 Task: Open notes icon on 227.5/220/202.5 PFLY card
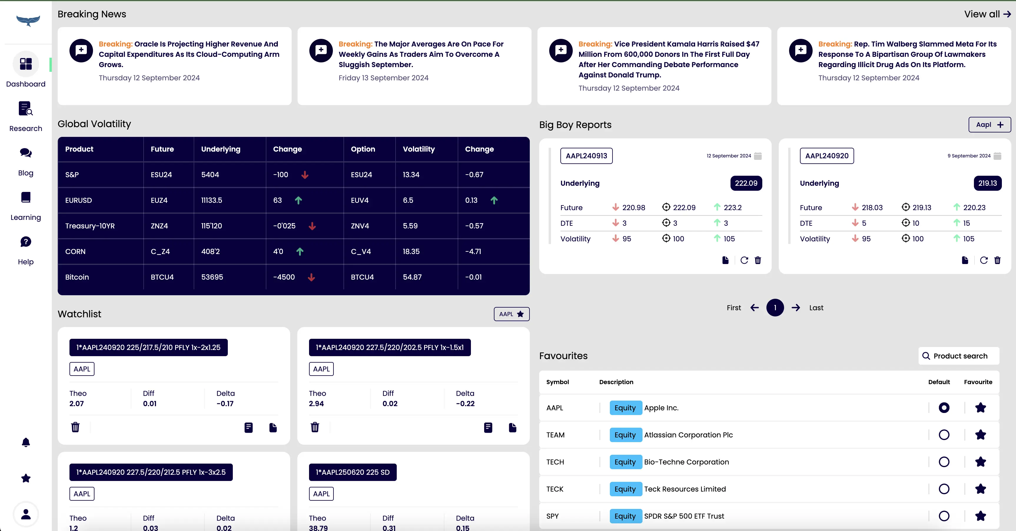[488, 427]
